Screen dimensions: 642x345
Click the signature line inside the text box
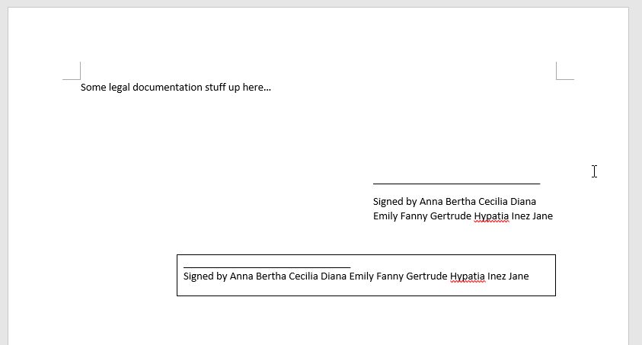[267, 267]
